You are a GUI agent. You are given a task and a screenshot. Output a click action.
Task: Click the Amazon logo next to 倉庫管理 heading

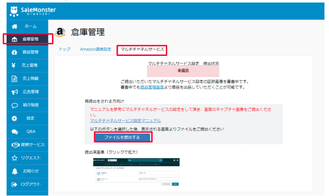[60, 32]
